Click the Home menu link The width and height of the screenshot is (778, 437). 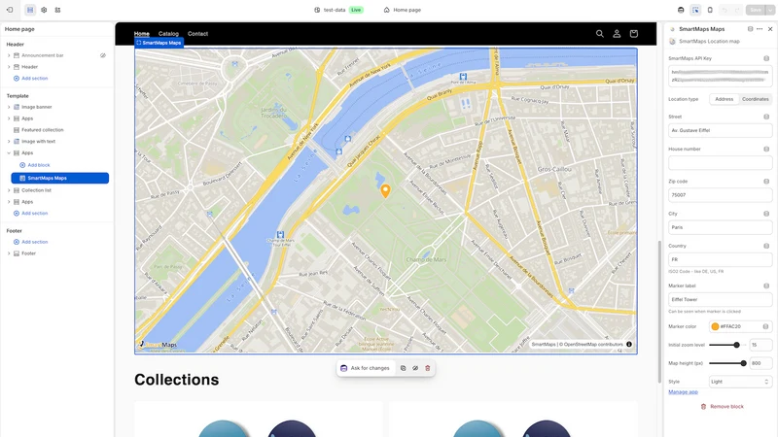click(141, 34)
